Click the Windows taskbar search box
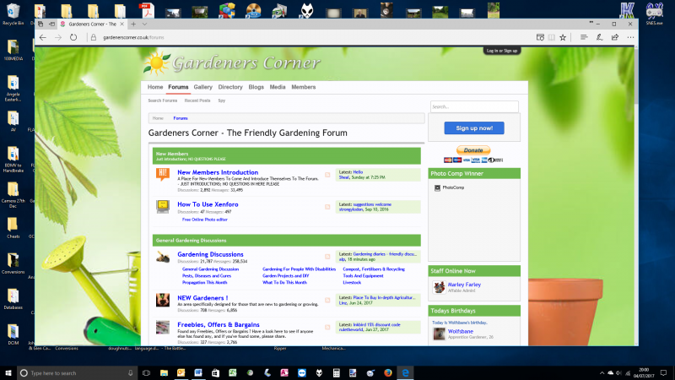The width and height of the screenshot is (675, 380). click(x=78, y=372)
